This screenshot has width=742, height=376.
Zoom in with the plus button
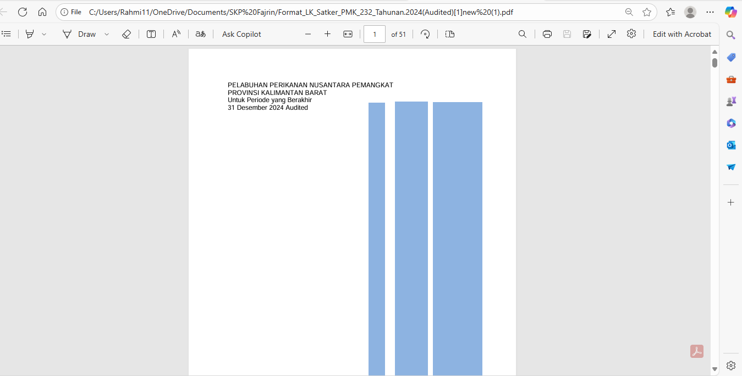(327, 34)
